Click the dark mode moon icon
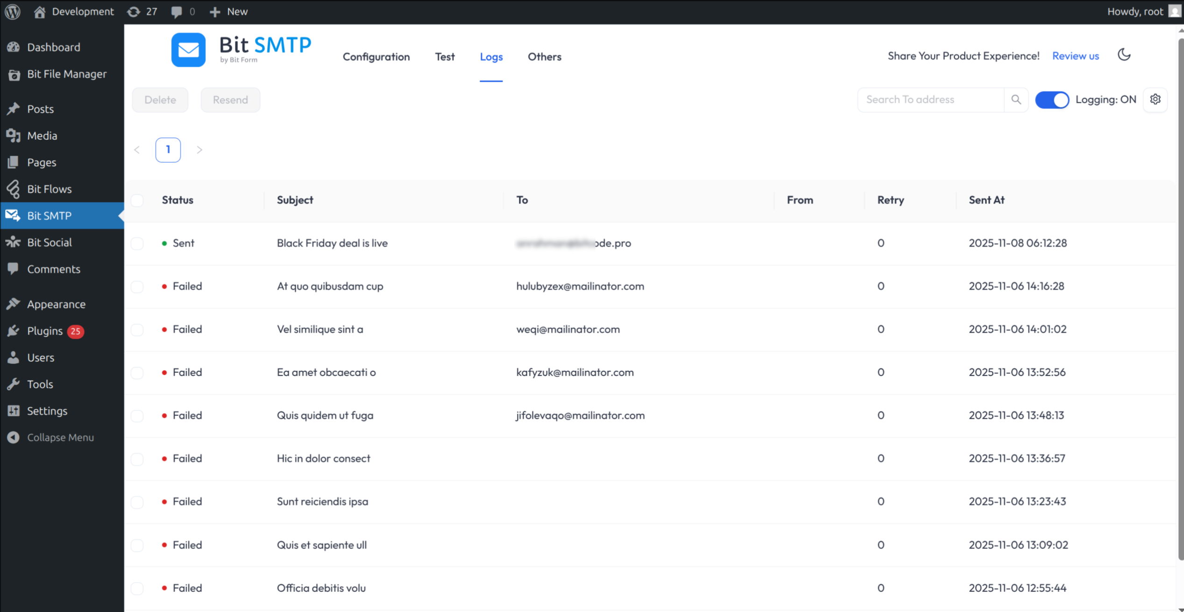The height and width of the screenshot is (612, 1184). [1124, 55]
